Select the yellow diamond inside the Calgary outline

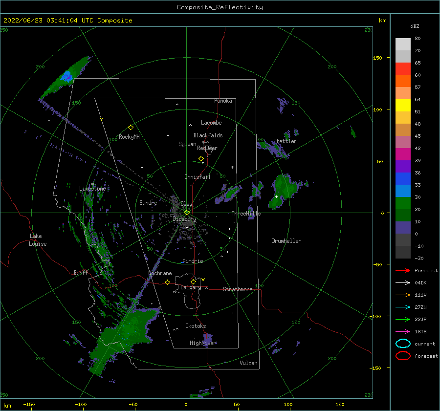point(193,281)
